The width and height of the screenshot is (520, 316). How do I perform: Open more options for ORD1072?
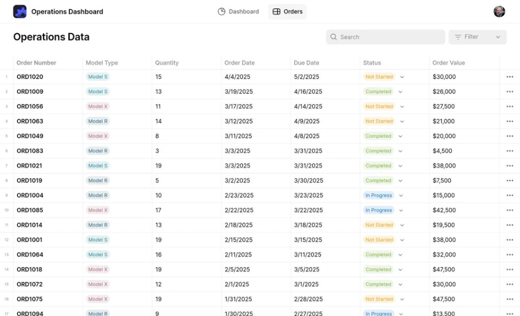pos(510,284)
